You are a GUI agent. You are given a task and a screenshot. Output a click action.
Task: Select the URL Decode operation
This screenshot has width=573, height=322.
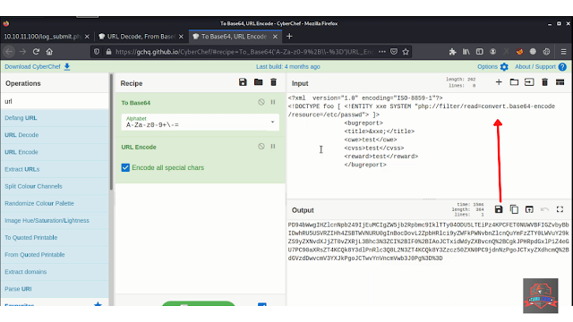click(55, 135)
